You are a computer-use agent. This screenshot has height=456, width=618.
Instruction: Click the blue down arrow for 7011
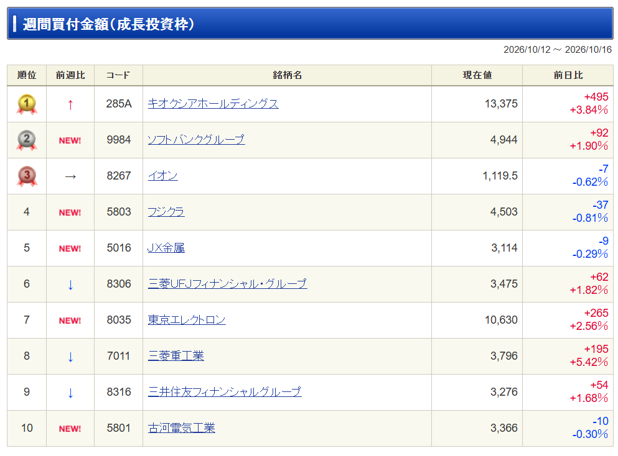[x=70, y=357]
